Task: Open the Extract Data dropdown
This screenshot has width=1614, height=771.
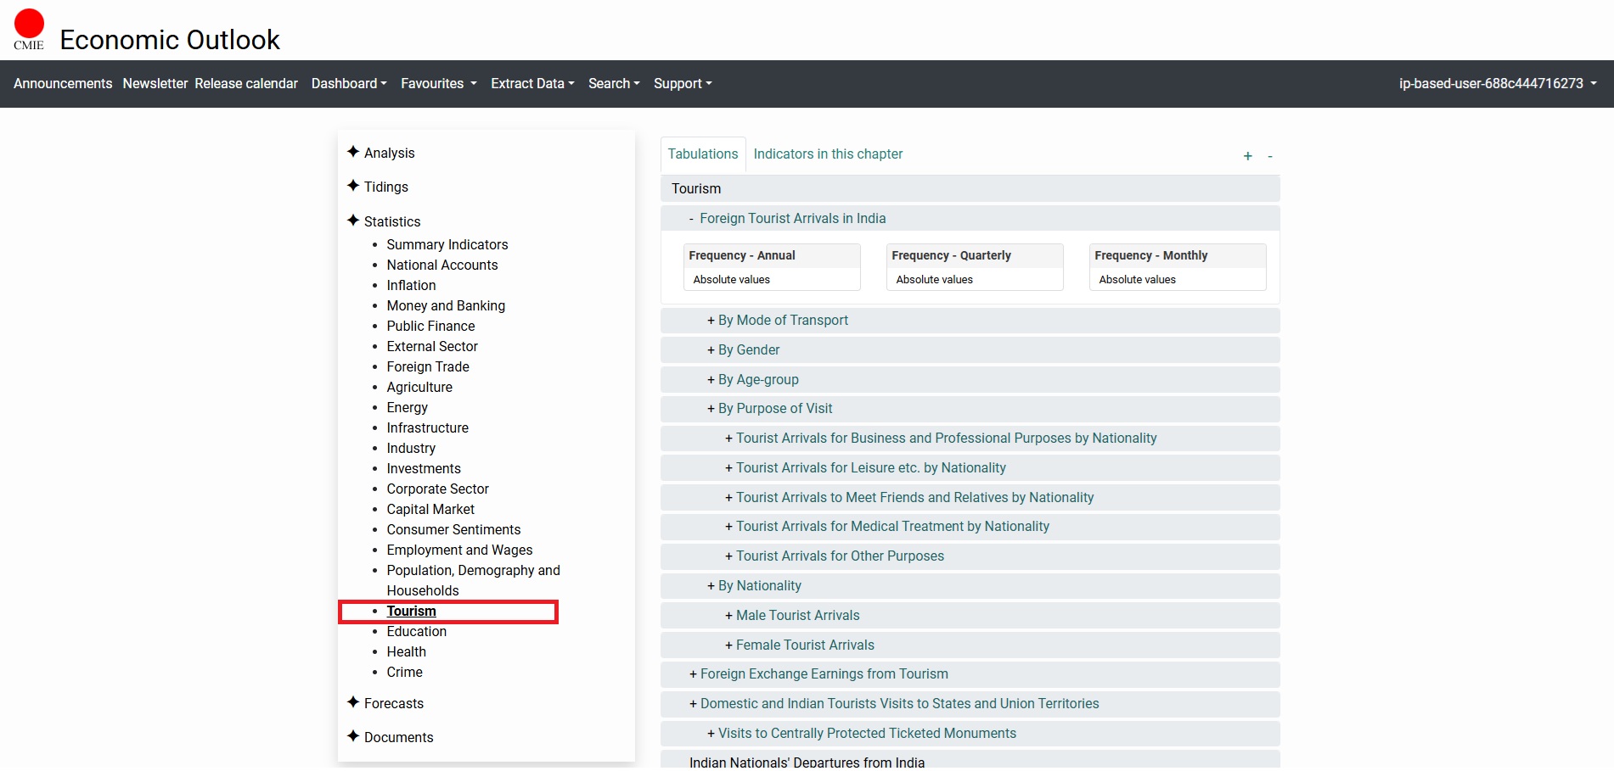Action: point(531,83)
